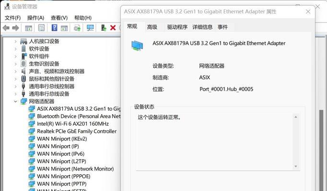Toggle the show/hide action pane toolbar icon
The height and width of the screenshot is (191, 327).
64,28
